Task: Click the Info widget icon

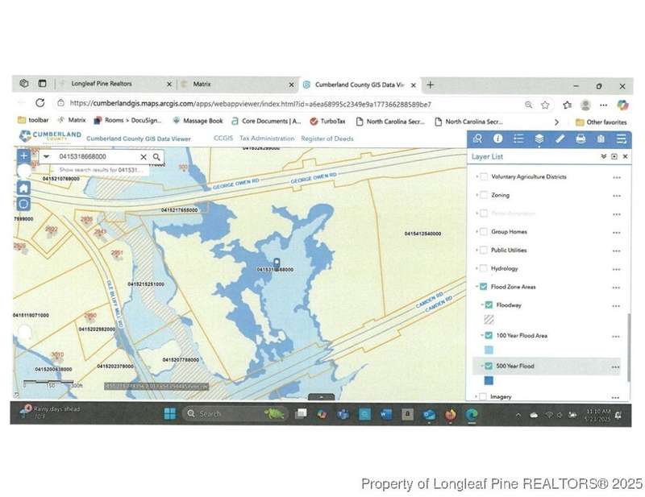Action: click(497, 139)
